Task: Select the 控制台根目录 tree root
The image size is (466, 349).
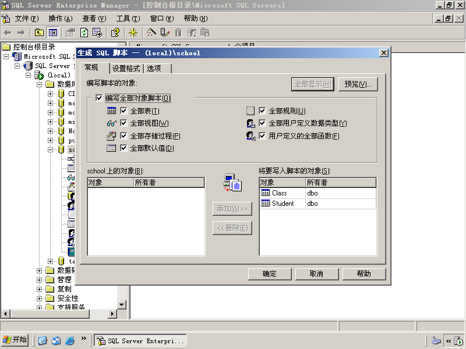Action: (34, 47)
